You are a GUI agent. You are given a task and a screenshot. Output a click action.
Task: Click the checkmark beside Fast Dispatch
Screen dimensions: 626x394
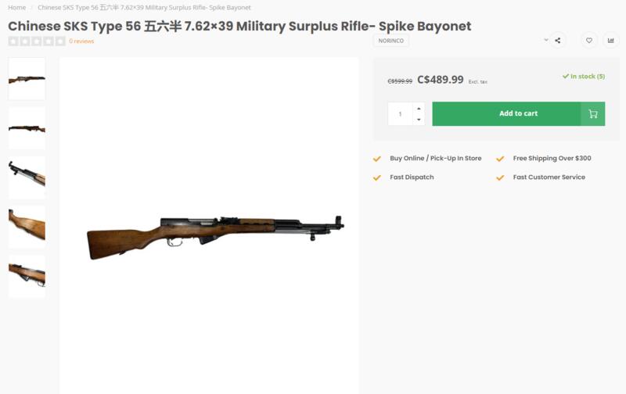tap(377, 177)
